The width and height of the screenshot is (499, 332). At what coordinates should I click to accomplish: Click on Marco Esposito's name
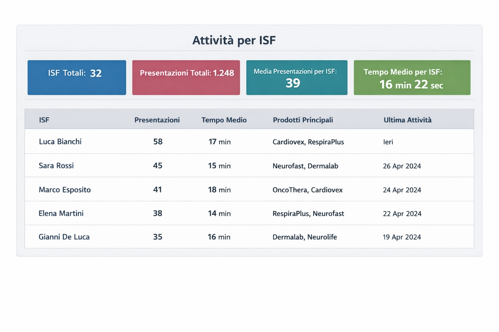pyautogui.click(x=65, y=190)
